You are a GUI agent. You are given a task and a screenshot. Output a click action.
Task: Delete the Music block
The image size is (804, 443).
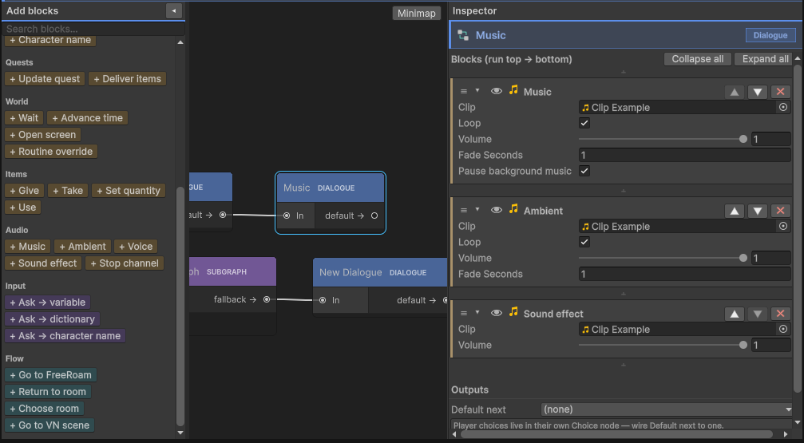tap(780, 92)
